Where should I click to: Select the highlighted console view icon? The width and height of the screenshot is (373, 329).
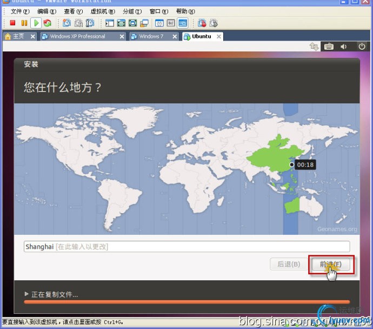pyautogui.click(x=183, y=23)
